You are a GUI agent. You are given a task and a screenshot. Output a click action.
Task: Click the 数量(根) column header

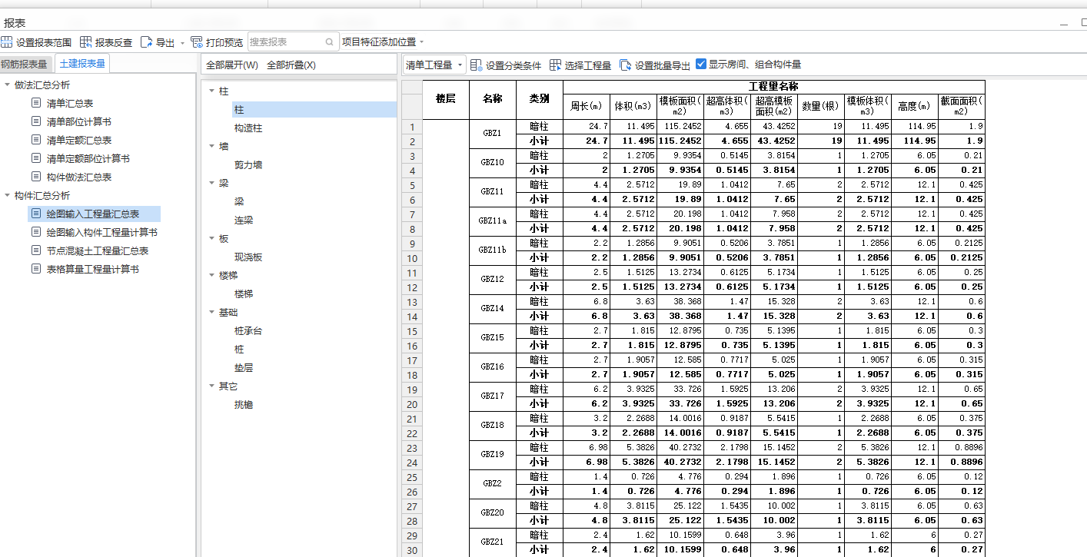pos(821,106)
